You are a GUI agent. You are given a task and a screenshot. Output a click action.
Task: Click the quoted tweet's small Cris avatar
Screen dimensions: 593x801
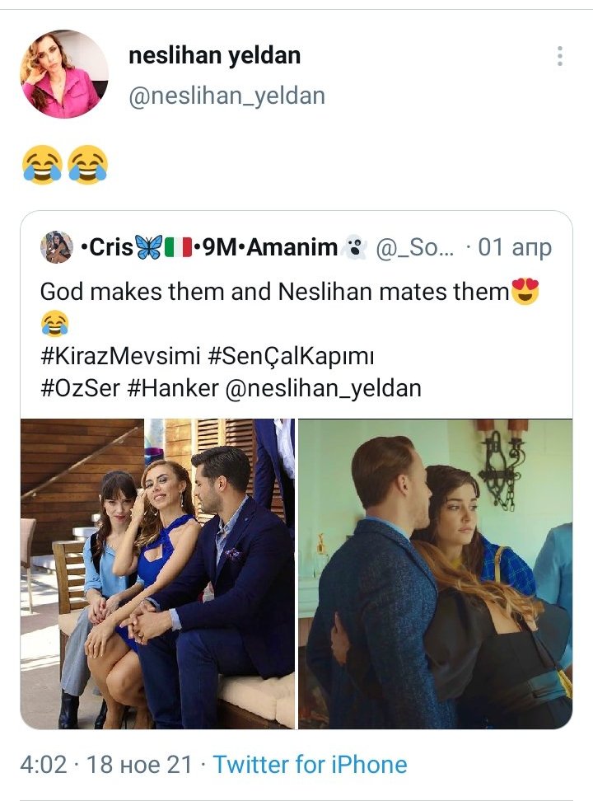click(56, 247)
